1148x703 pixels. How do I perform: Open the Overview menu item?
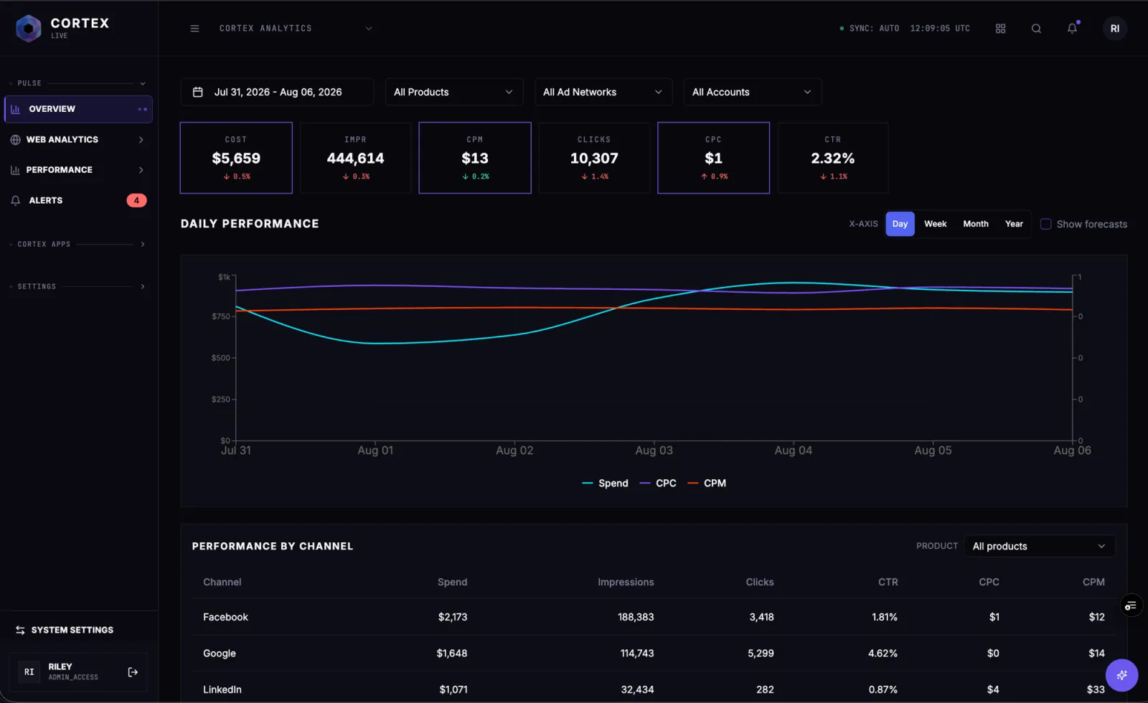tap(78, 109)
